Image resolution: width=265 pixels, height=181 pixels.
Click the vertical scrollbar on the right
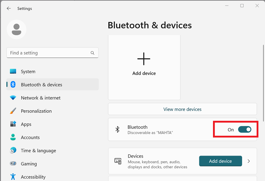pos(263,83)
